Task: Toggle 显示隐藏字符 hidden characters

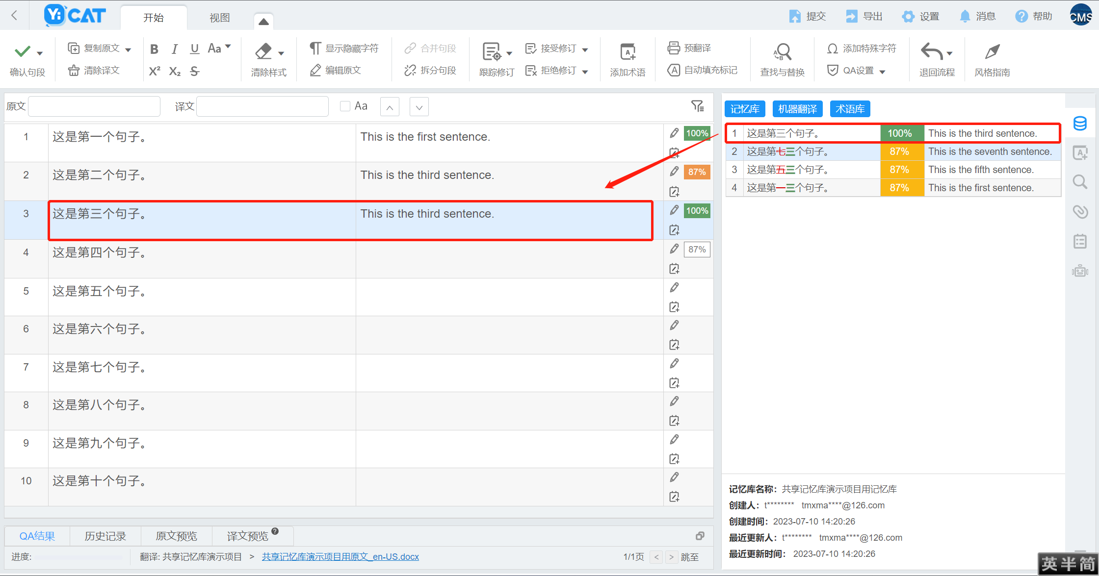Action: click(x=344, y=49)
